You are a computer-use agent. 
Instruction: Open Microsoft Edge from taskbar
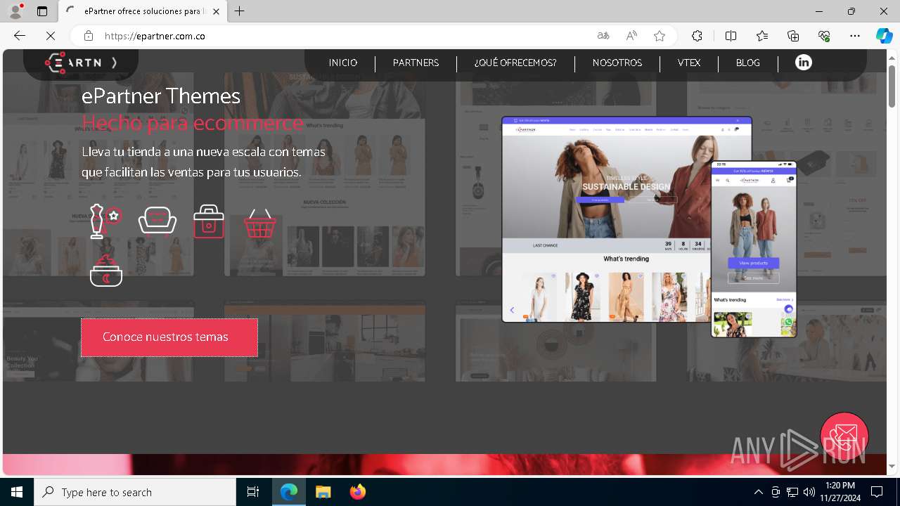[x=289, y=492]
